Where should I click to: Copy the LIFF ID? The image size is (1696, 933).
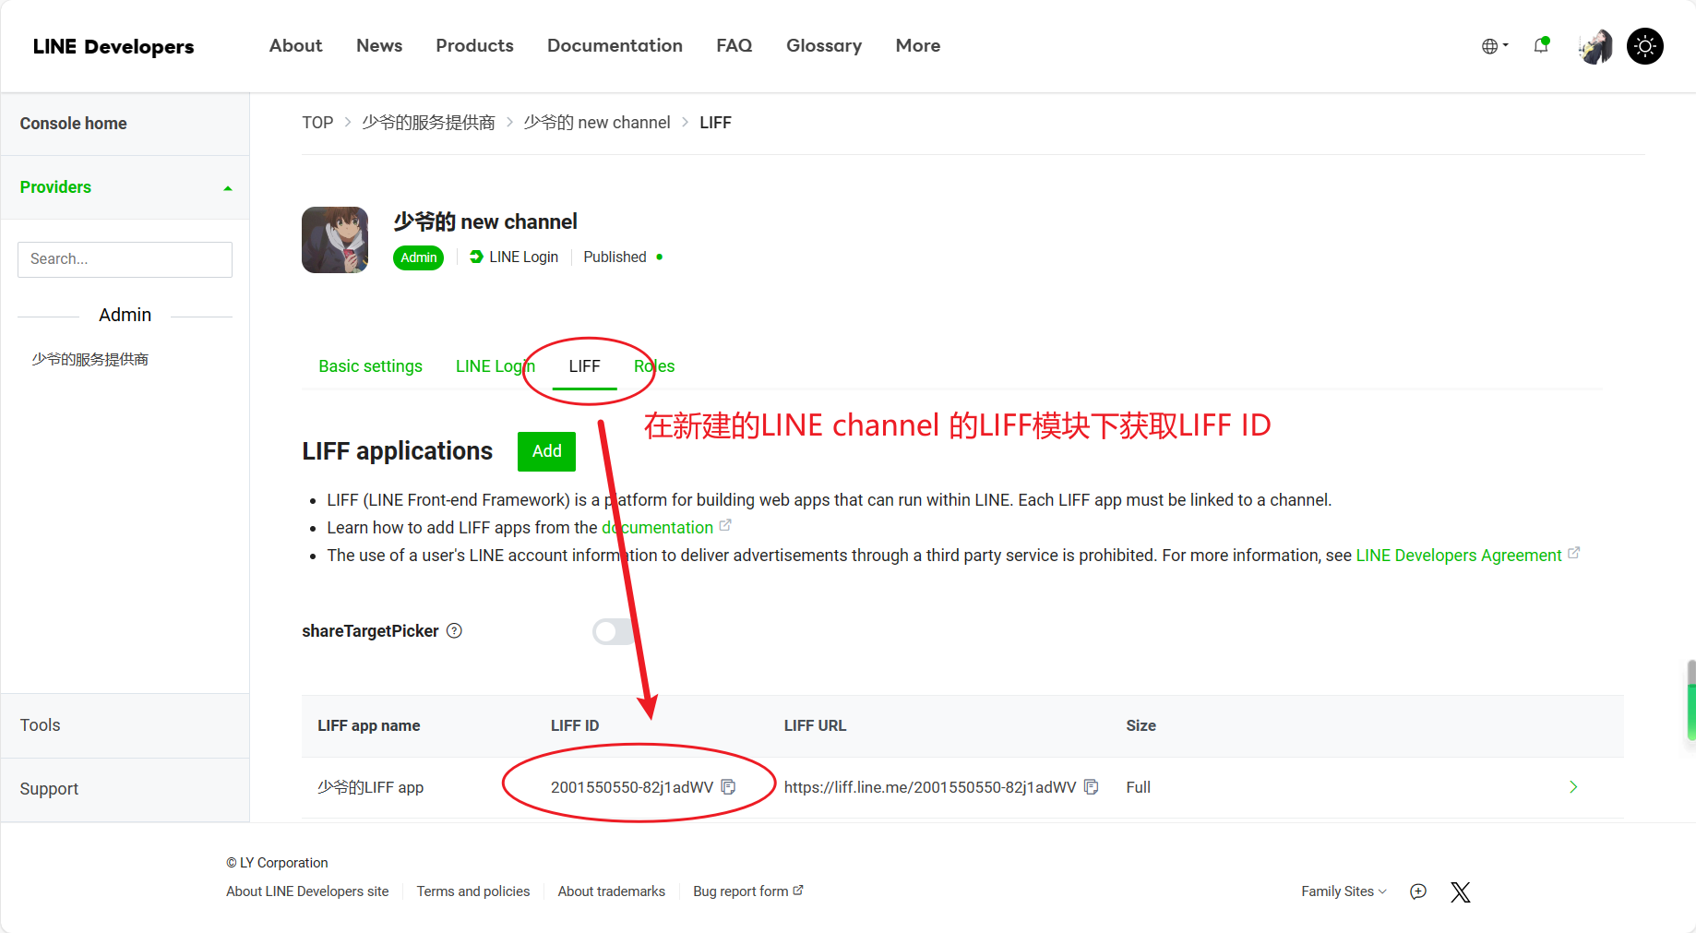coord(728,787)
